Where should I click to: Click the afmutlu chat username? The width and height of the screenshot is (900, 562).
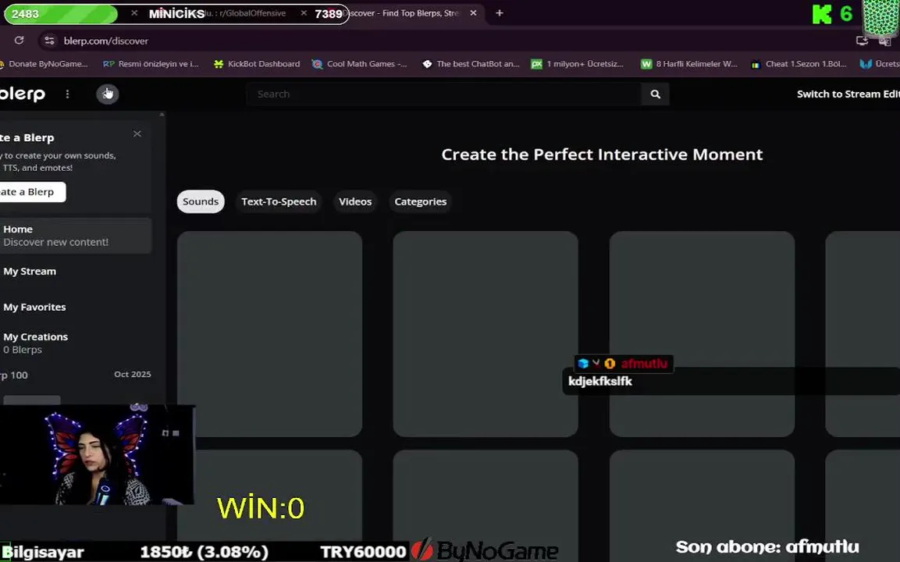point(644,364)
